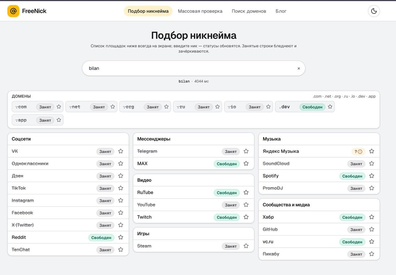The image size is (396, 275).
Task: Star the Steam row
Action: [246, 246]
